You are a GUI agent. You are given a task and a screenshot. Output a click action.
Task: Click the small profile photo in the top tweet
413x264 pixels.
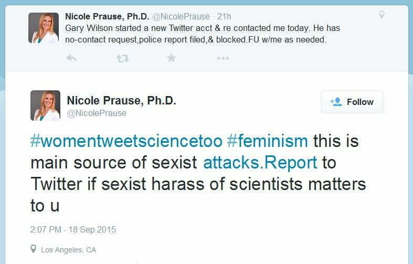coord(44,27)
